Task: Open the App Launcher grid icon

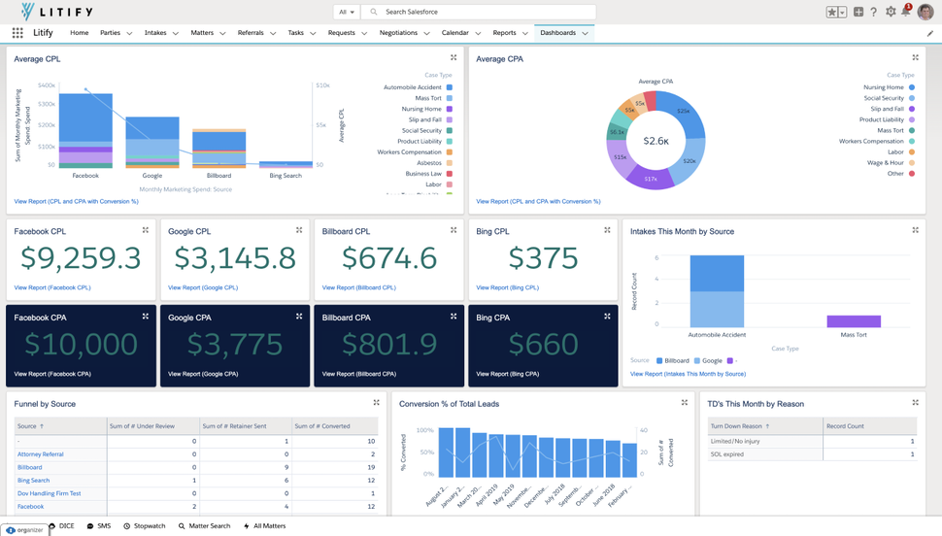Action: pyautogui.click(x=17, y=33)
